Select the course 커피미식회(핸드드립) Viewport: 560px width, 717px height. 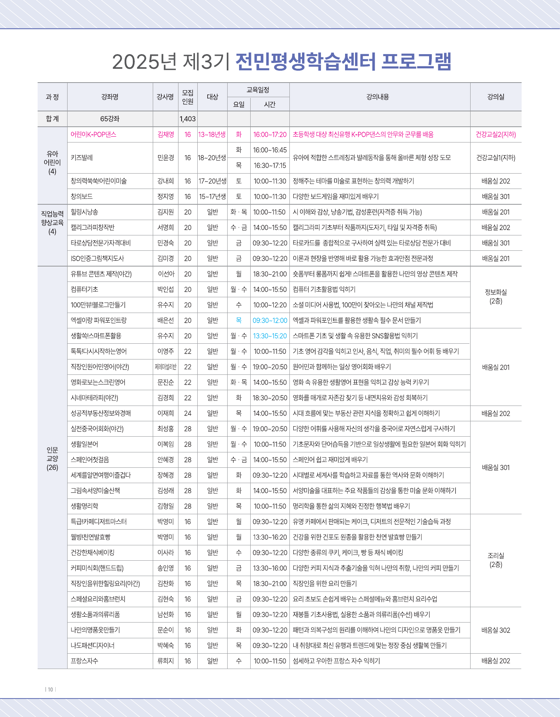(x=97, y=568)
